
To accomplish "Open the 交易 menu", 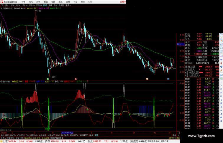I will [68, 2].
